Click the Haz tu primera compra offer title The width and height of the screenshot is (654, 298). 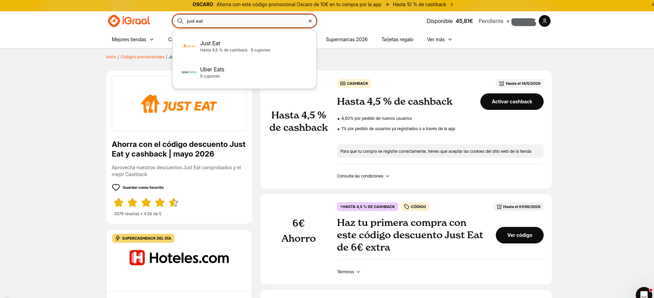410,235
